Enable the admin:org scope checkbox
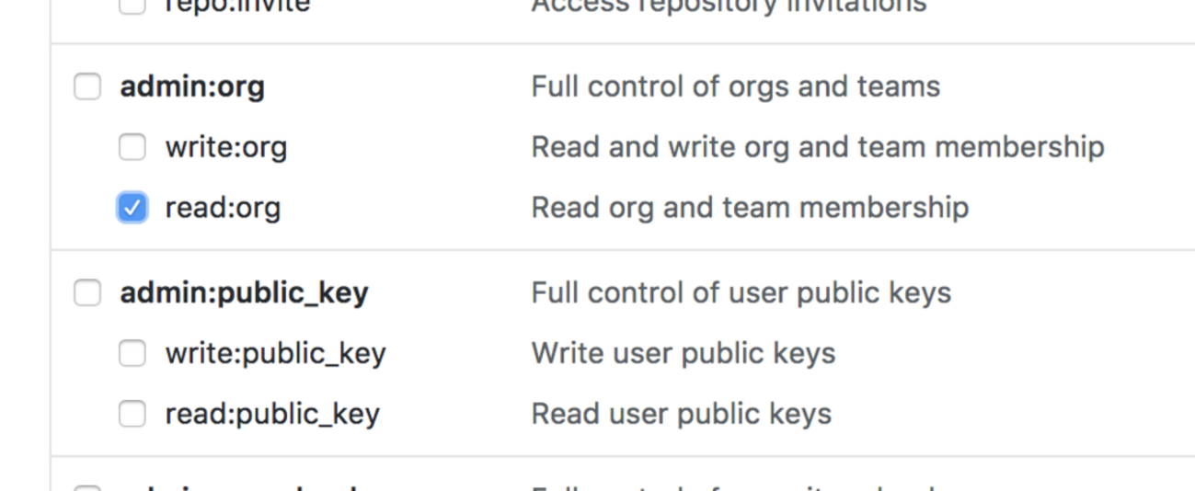This screenshot has width=1195, height=491. pyautogui.click(x=87, y=87)
